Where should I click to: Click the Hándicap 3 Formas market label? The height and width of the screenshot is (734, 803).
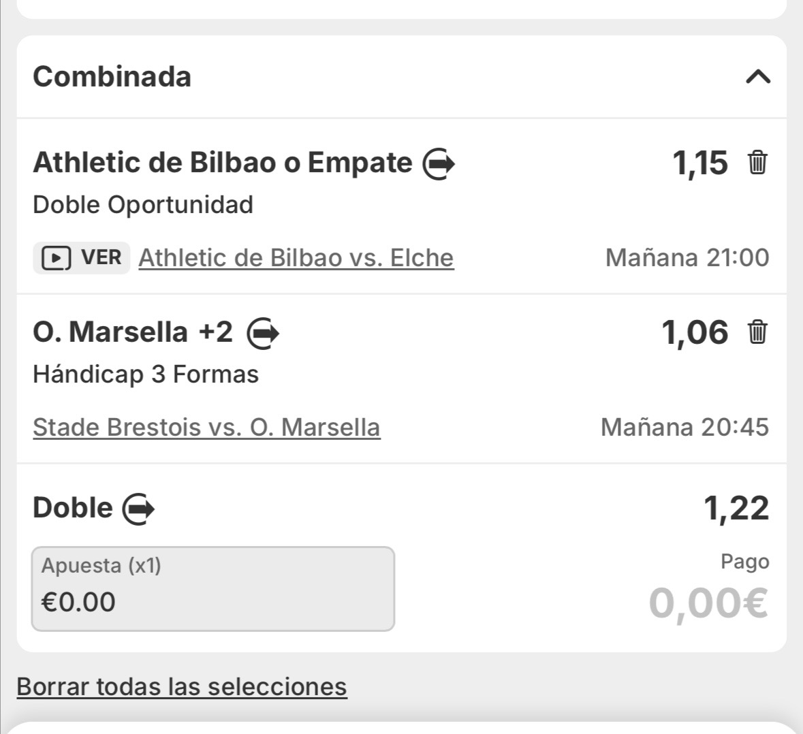146,374
